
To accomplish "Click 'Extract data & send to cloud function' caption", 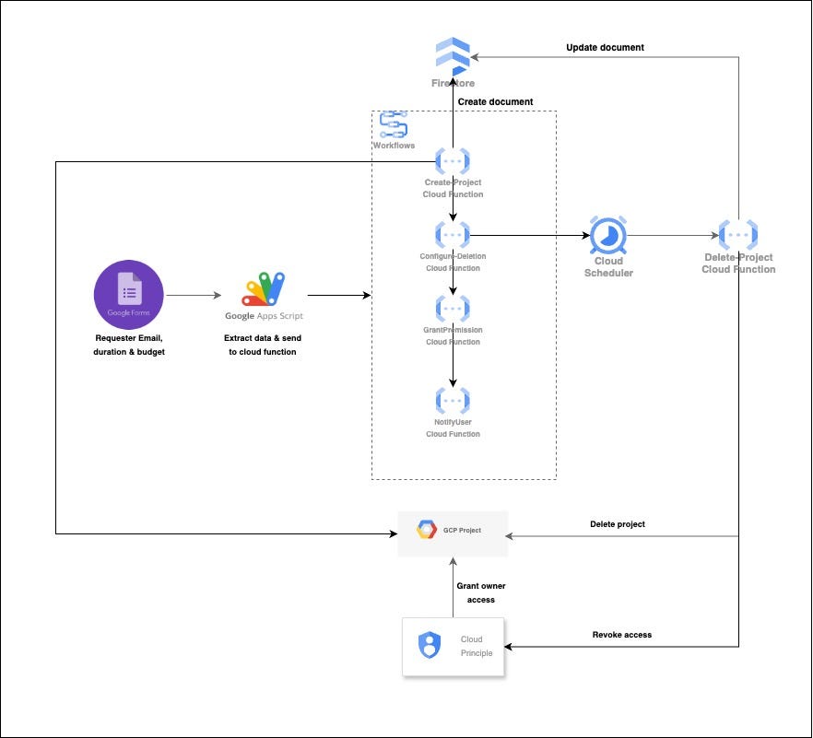I will (263, 345).
